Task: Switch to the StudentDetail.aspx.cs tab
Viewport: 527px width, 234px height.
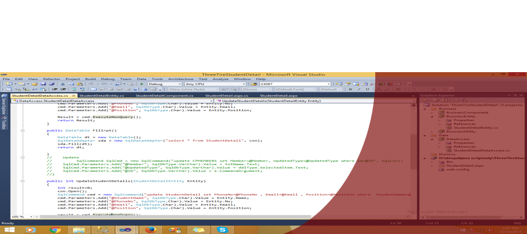Action: (x=226, y=96)
